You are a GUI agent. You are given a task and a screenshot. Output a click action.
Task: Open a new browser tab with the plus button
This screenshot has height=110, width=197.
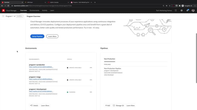(95, 2)
